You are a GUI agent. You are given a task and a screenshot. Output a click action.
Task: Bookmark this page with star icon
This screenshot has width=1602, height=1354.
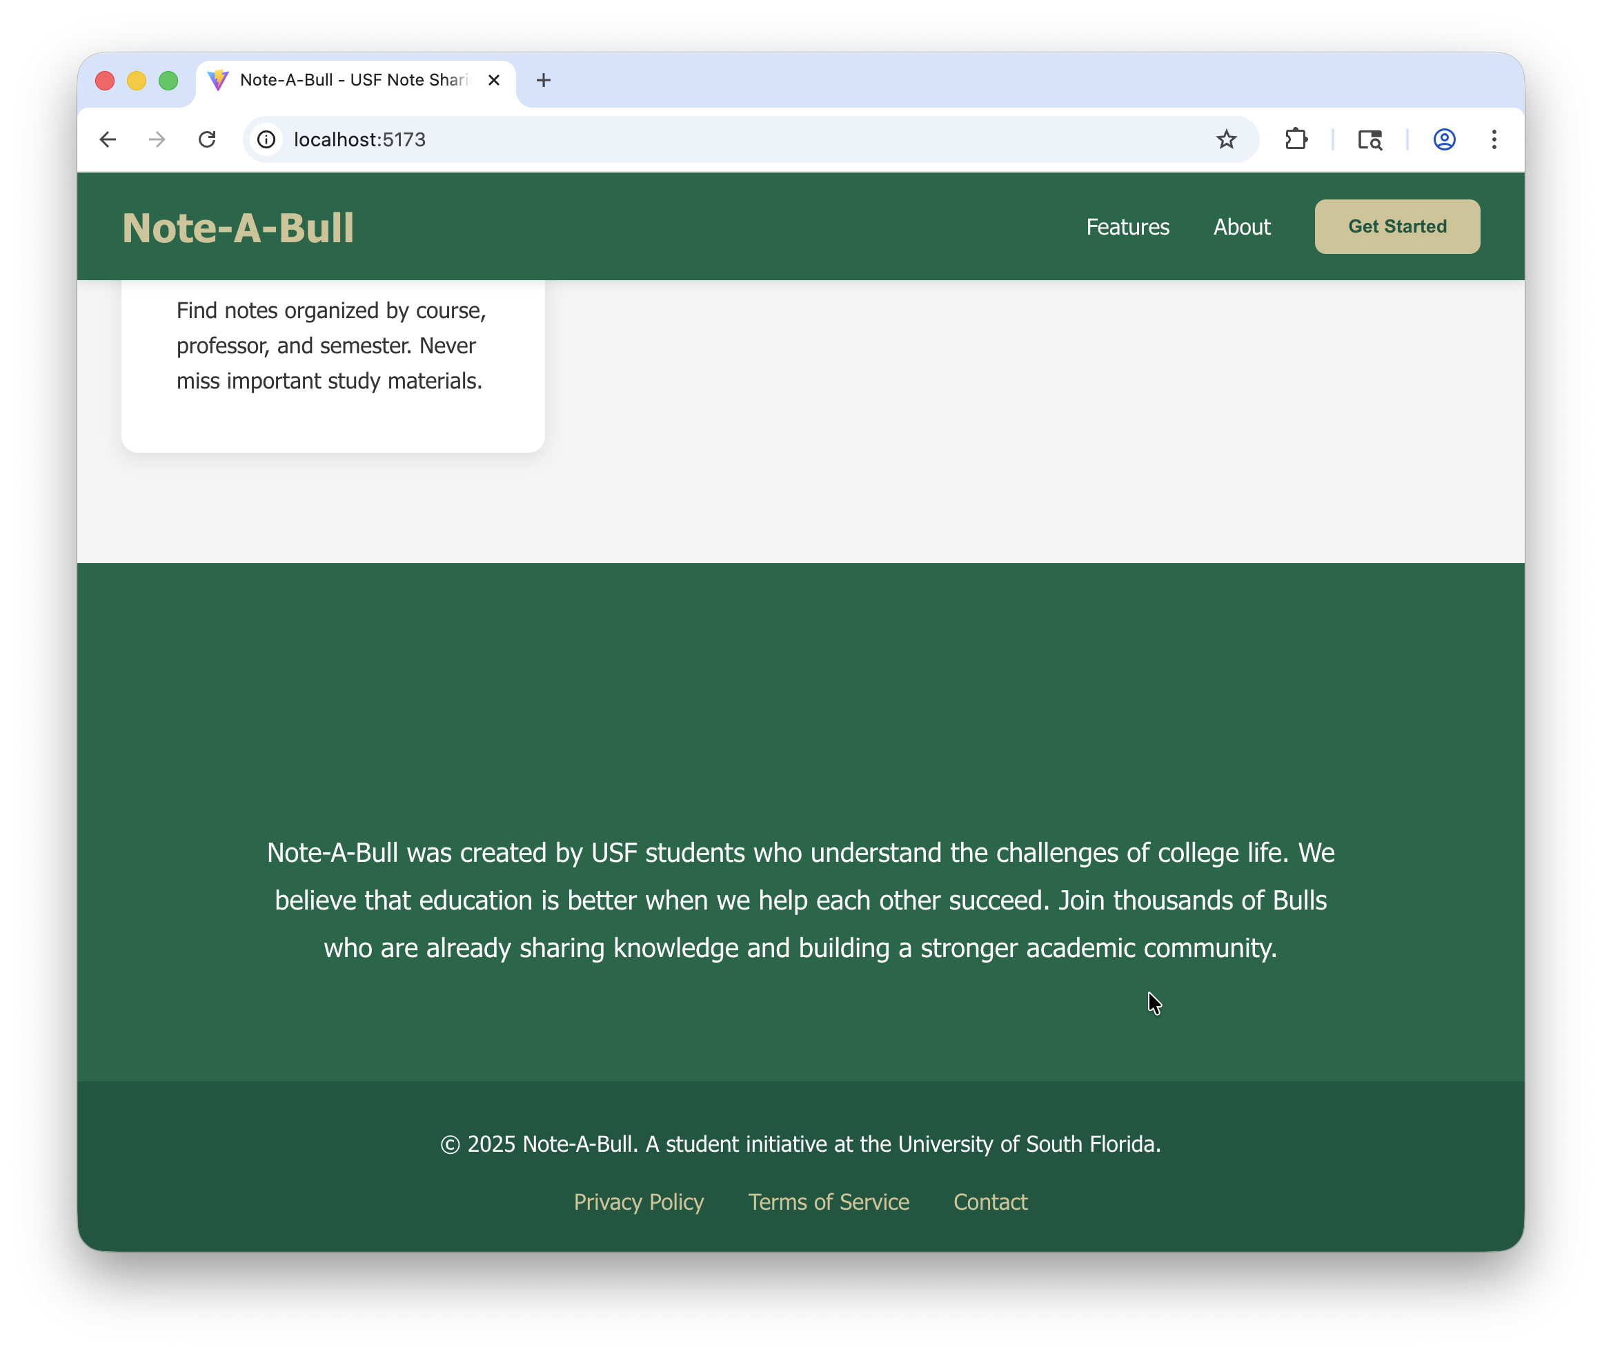pos(1226,139)
